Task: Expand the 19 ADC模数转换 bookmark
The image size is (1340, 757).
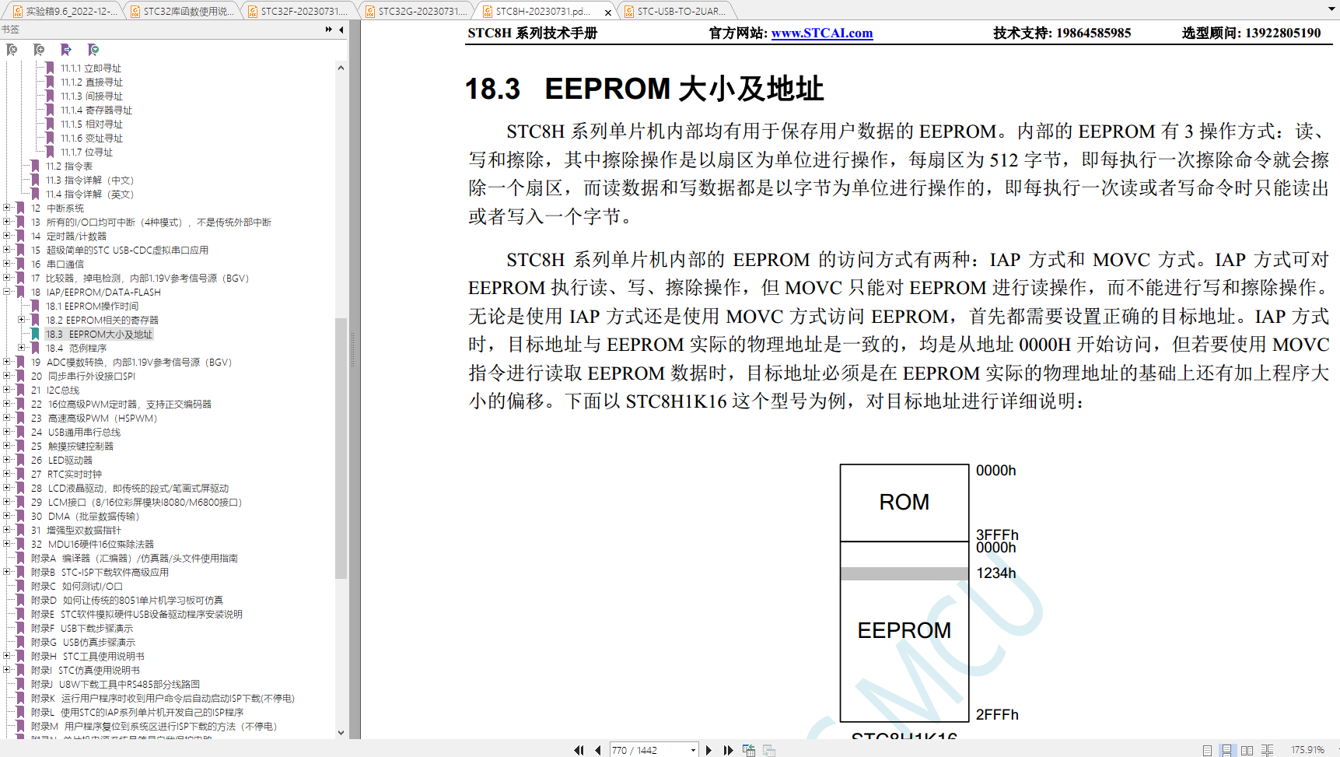Action: tap(7, 363)
